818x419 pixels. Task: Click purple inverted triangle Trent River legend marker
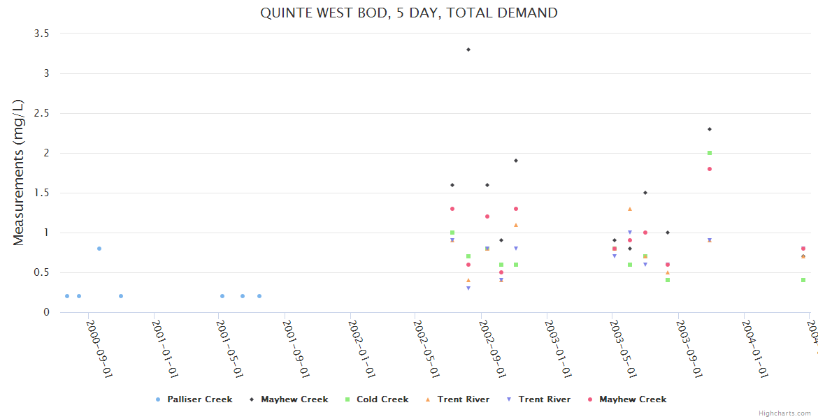[508, 399]
